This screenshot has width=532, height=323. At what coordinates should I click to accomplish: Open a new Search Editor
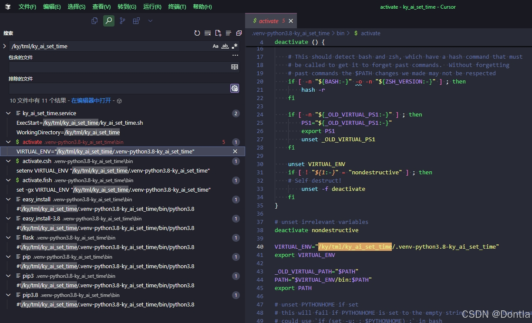[x=218, y=33]
